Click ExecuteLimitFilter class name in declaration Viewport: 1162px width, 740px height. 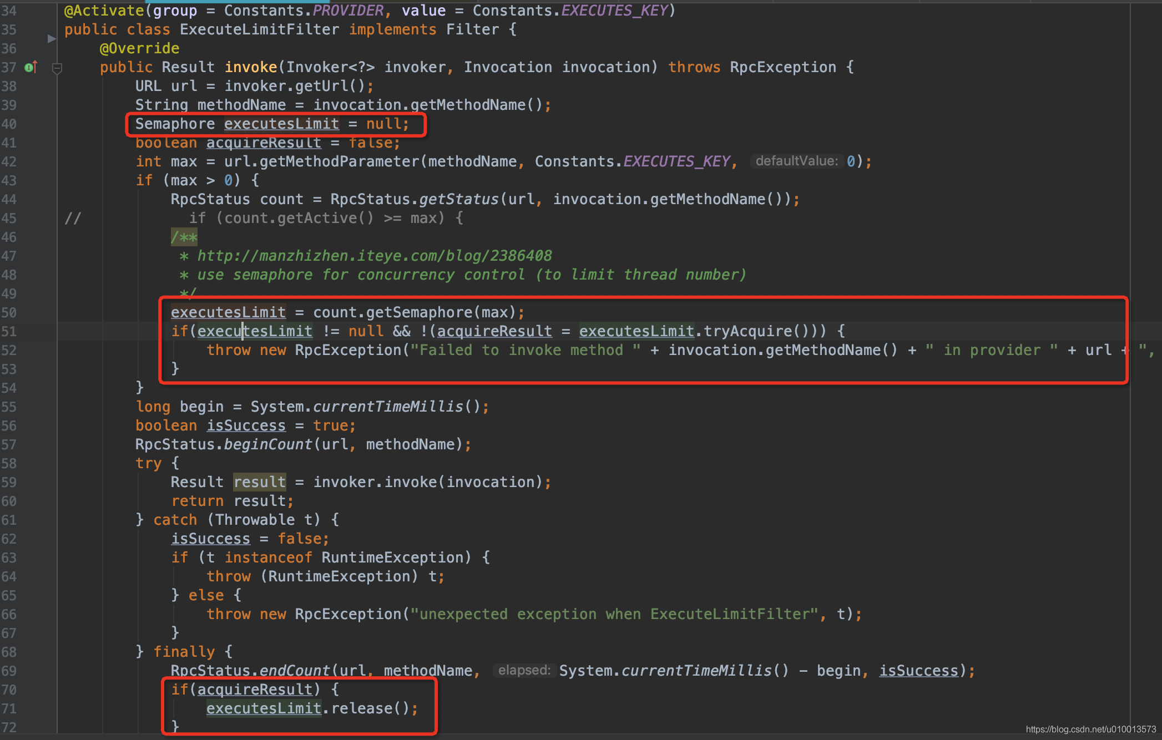[x=259, y=29]
